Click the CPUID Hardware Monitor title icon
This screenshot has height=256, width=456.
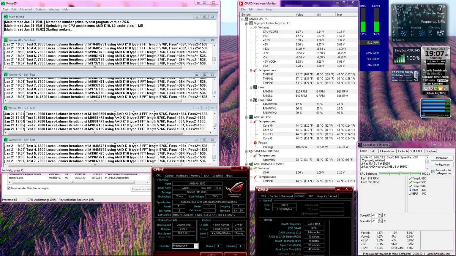coord(241,4)
